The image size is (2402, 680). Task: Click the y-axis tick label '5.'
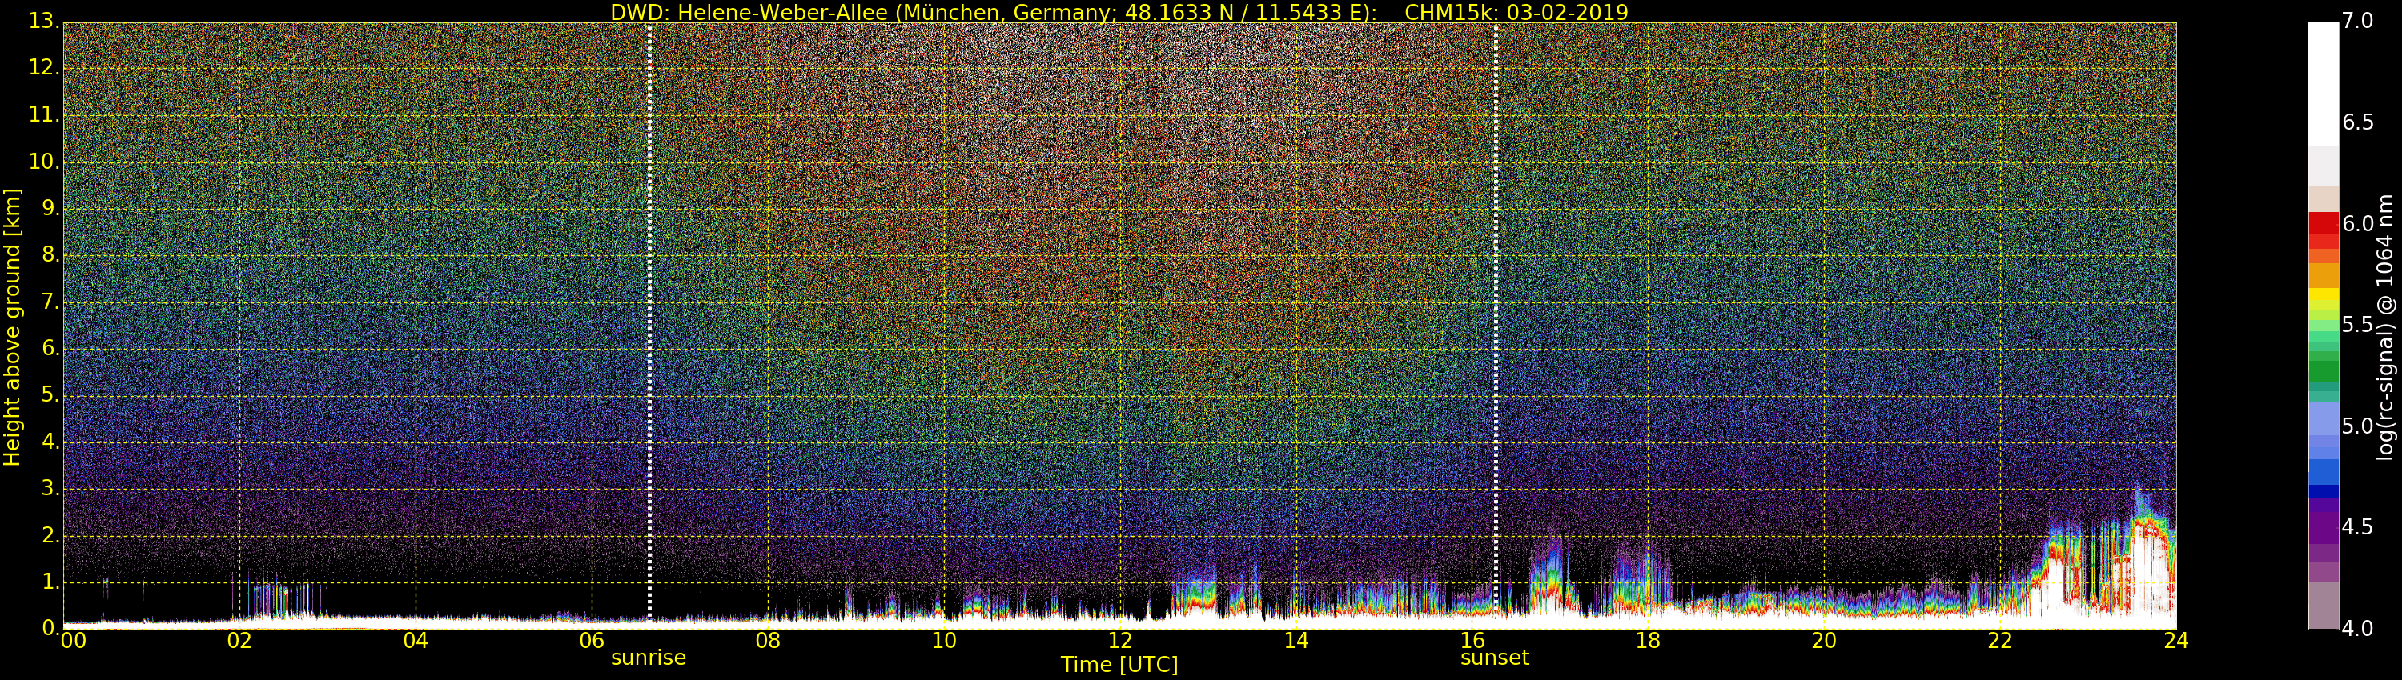pos(50,395)
